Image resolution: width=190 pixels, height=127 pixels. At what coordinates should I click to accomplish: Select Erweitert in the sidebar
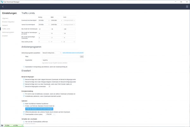tap(5, 36)
